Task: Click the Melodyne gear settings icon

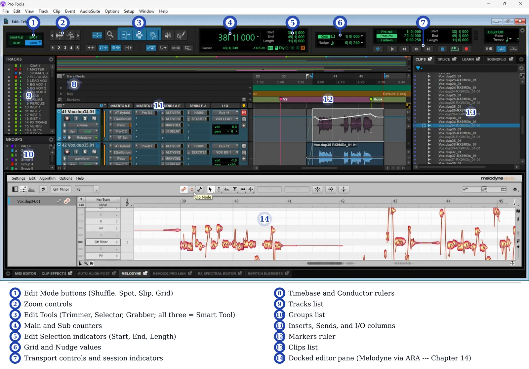Action: pos(515,190)
